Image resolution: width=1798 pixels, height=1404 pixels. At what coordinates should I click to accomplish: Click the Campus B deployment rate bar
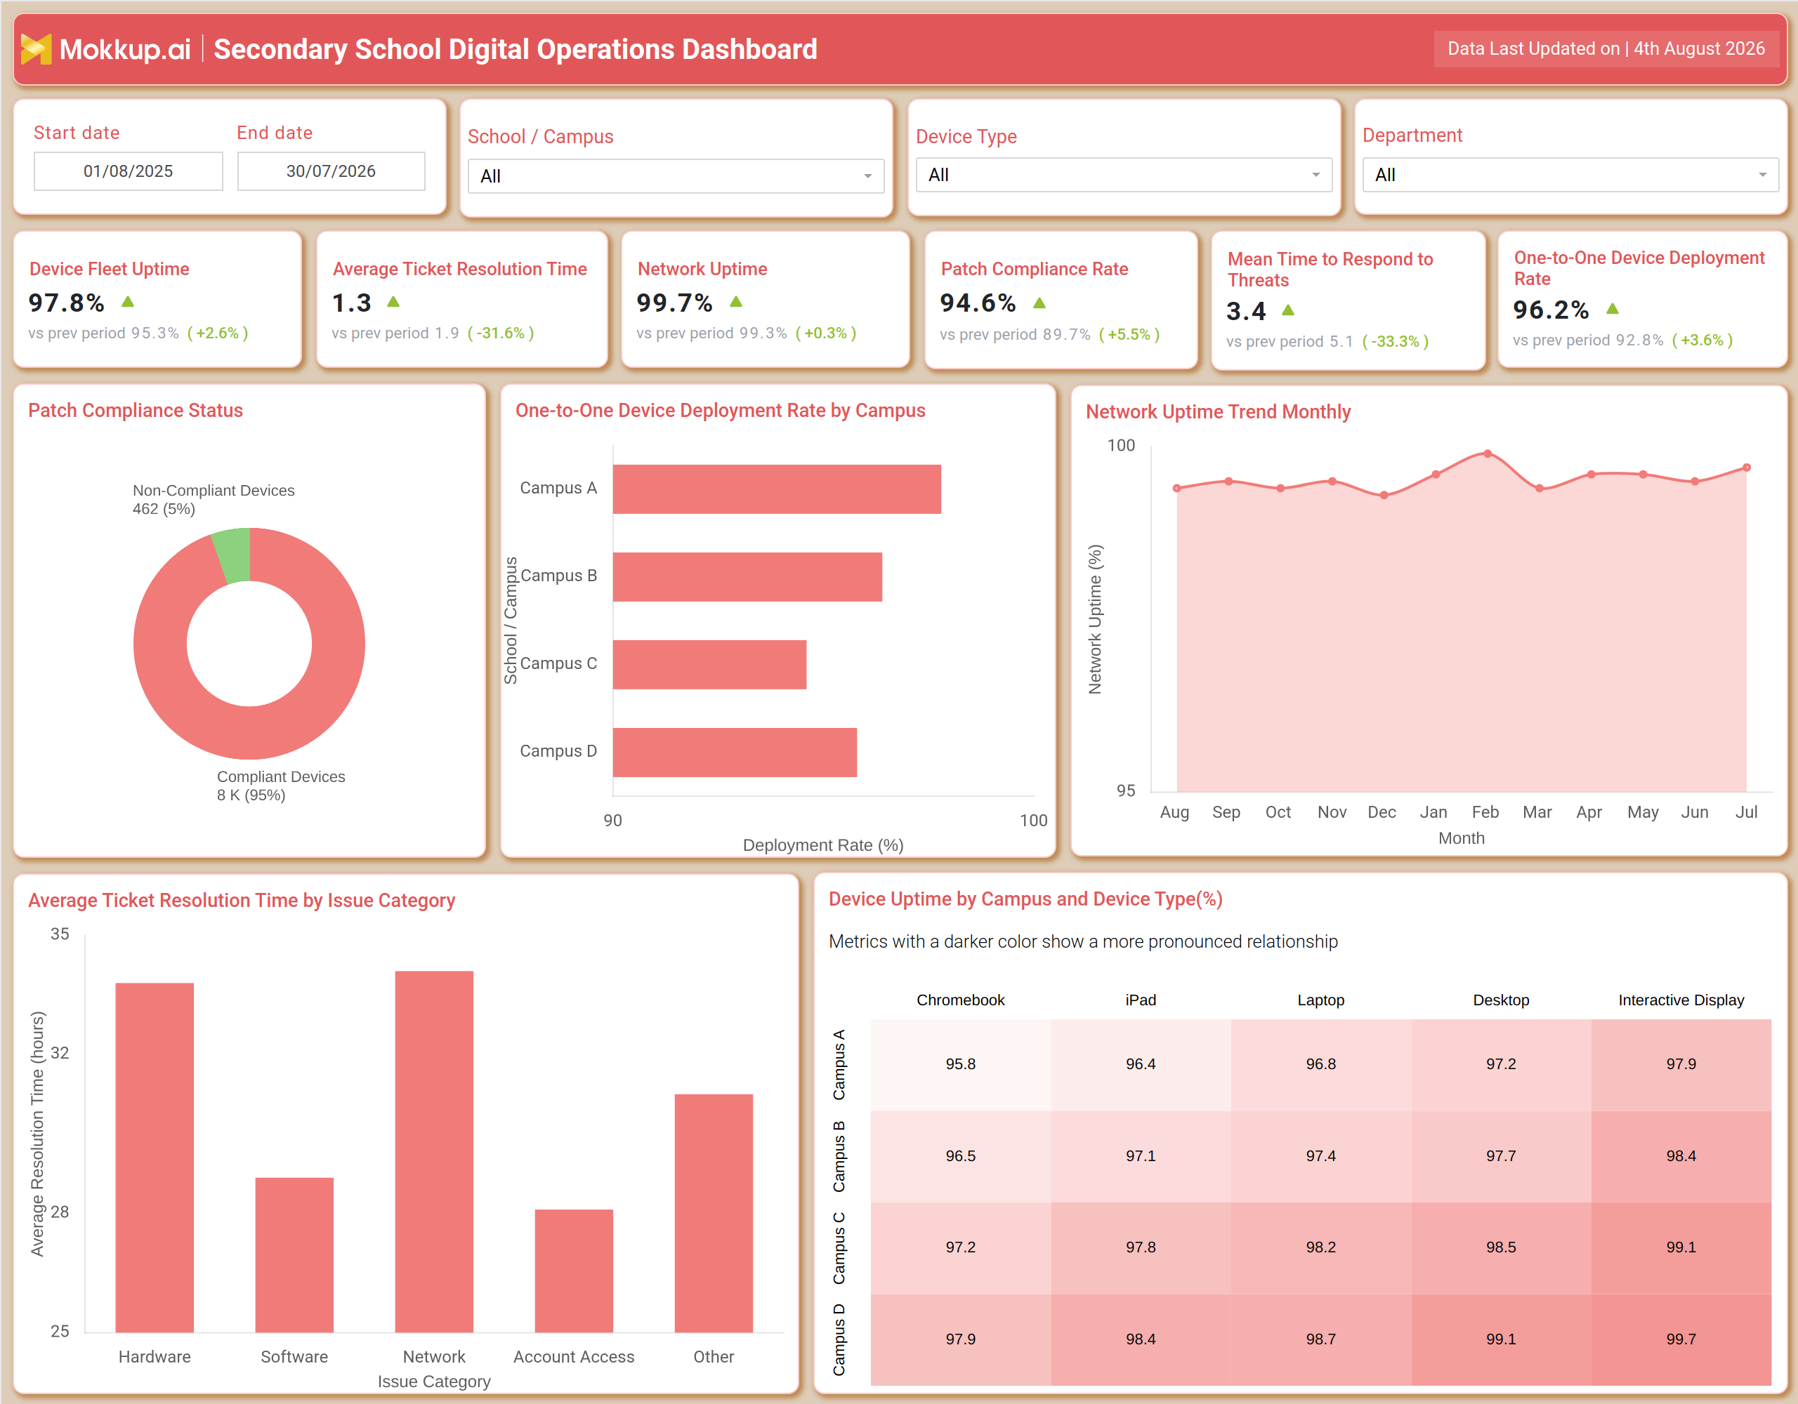pyautogui.click(x=747, y=577)
